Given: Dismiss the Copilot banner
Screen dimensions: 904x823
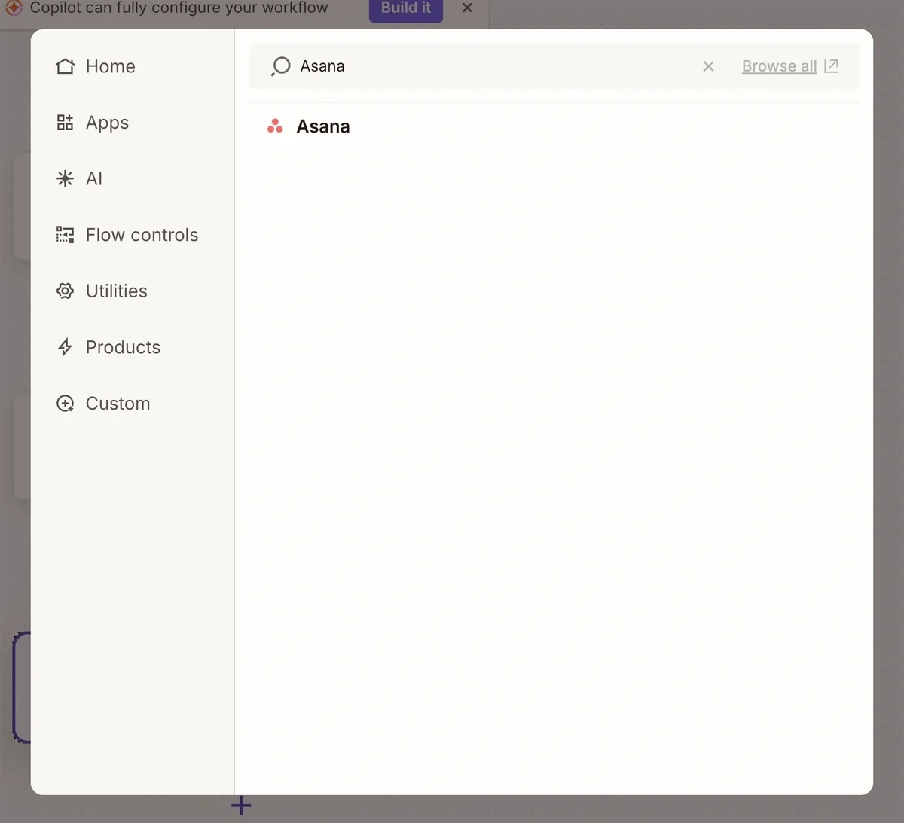Looking at the screenshot, I should (467, 8).
